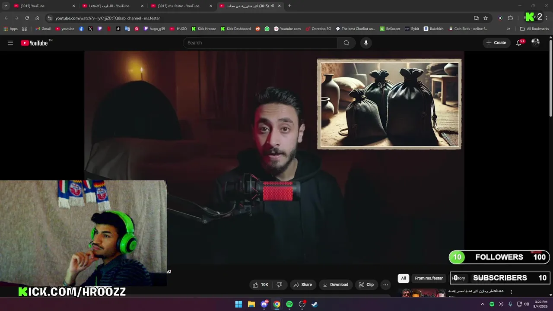View site information icon in address bar
Image resolution: width=553 pixels, height=311 pixels.
[50, 18]
